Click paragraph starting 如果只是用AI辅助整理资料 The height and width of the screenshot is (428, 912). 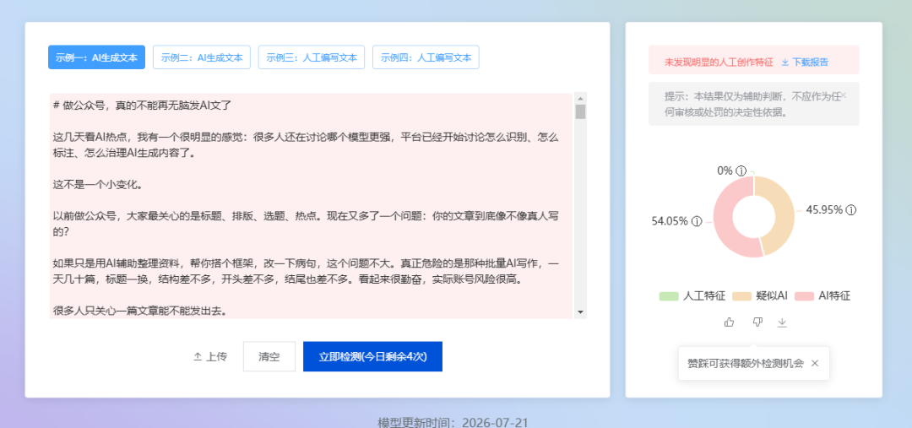(306, 272)
